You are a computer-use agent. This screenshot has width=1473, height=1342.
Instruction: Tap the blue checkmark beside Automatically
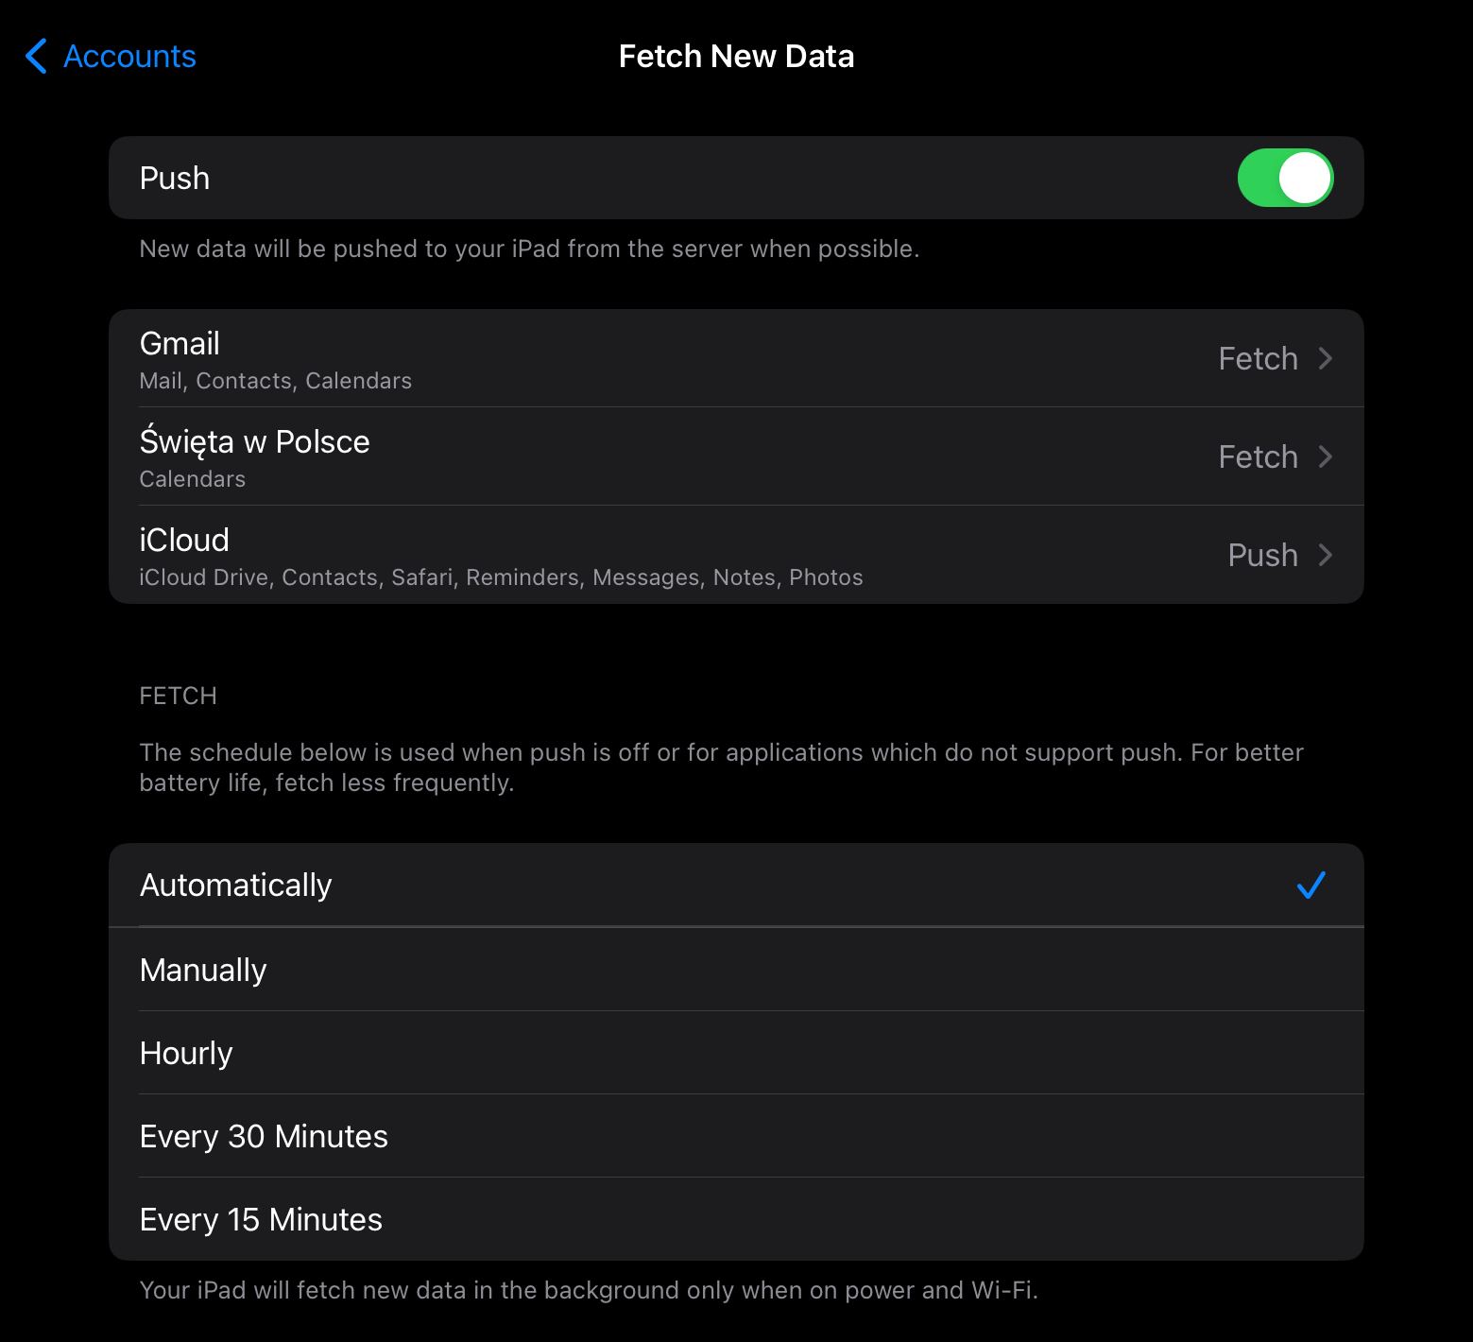[1311, 886]
